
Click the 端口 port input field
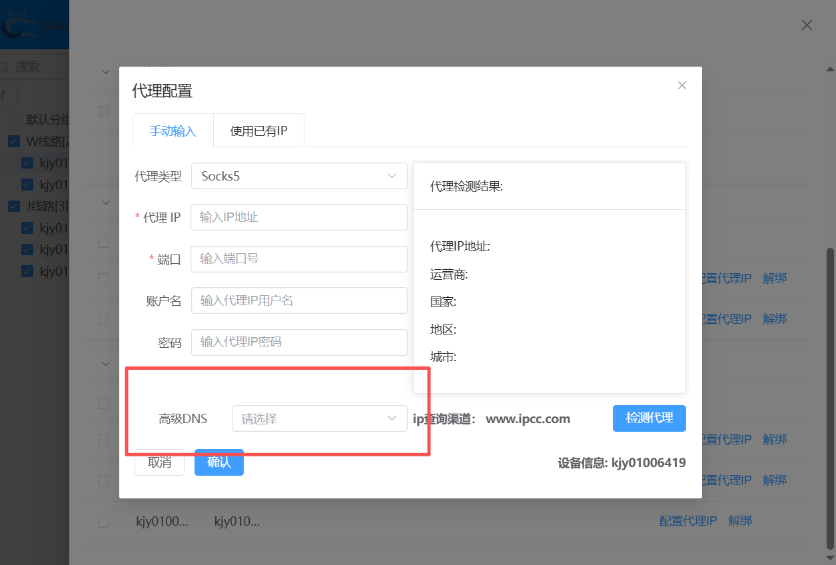(298, 259)
